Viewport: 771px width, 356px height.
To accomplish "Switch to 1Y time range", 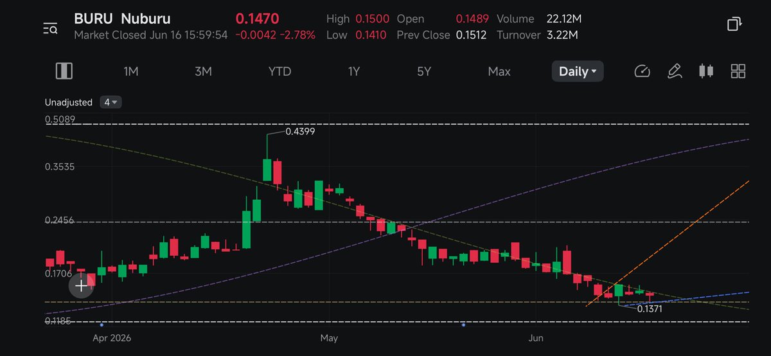I will tap(353, 71).
